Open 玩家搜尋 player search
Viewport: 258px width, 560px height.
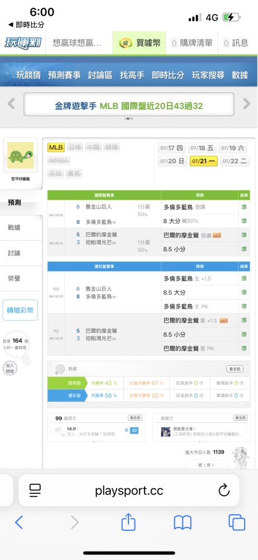point(208,75)
